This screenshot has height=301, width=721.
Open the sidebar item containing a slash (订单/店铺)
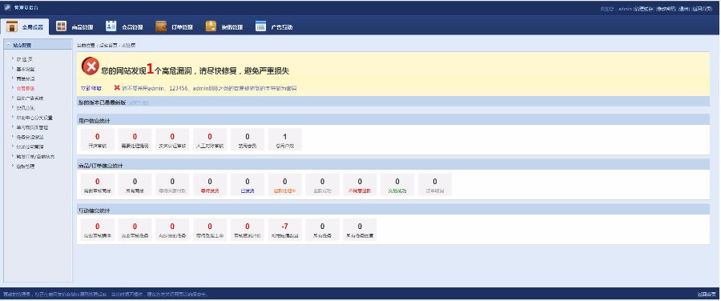[35, 156]
